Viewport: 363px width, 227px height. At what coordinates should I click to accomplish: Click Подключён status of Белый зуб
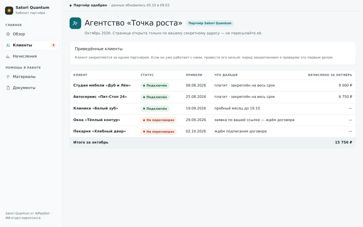pyautogui.click(x=155, y=109)
